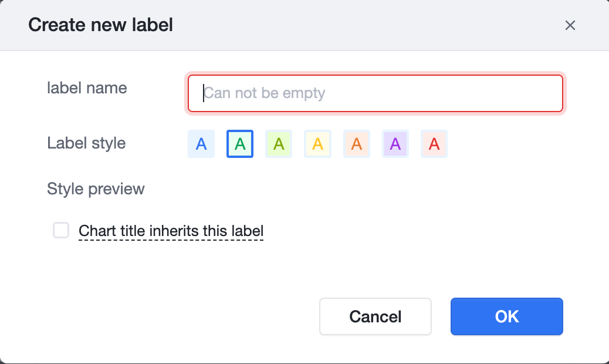The height and width of the screenshot is (364, 609).
Task: Focus the label name input field
Action: click(375, 93)
